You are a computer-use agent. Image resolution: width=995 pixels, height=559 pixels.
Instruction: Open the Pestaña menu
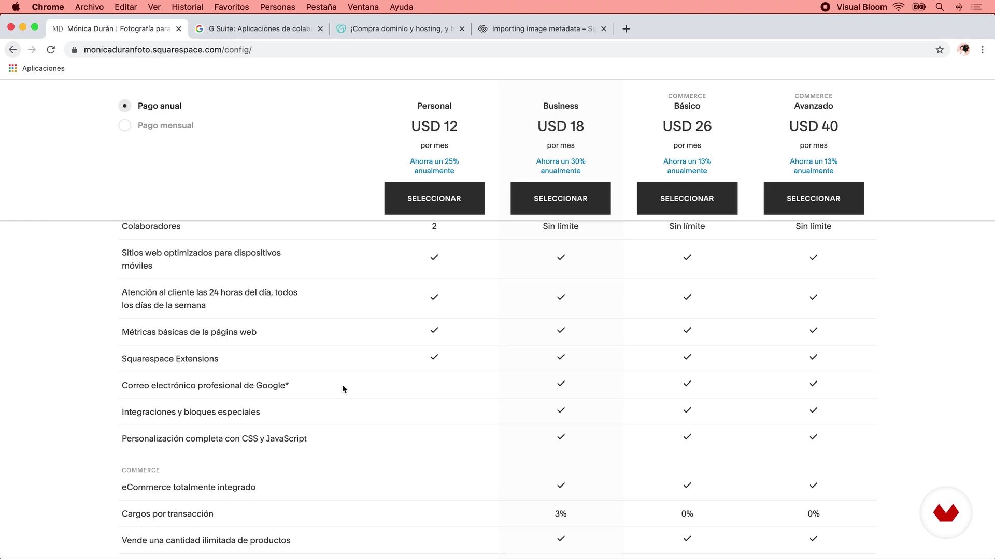(x=321, y=7)
